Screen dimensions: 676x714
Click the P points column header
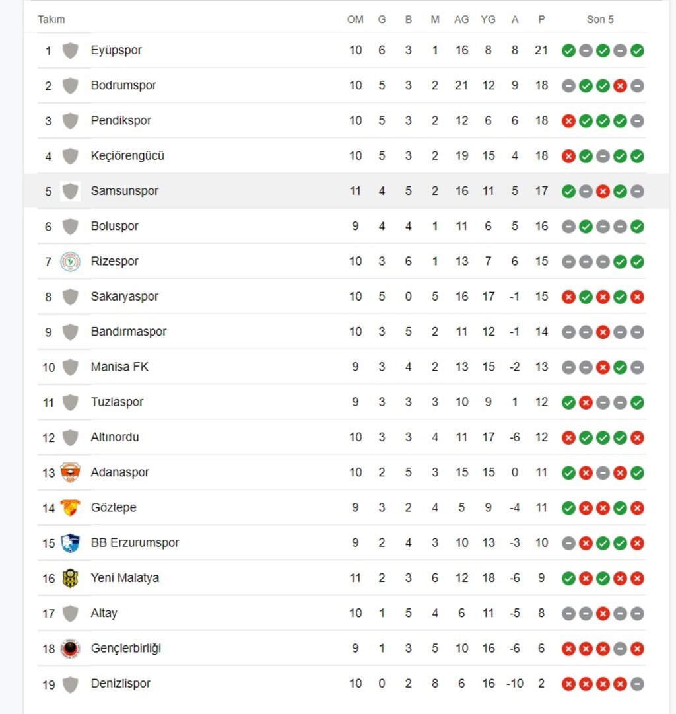click(541, 20)
